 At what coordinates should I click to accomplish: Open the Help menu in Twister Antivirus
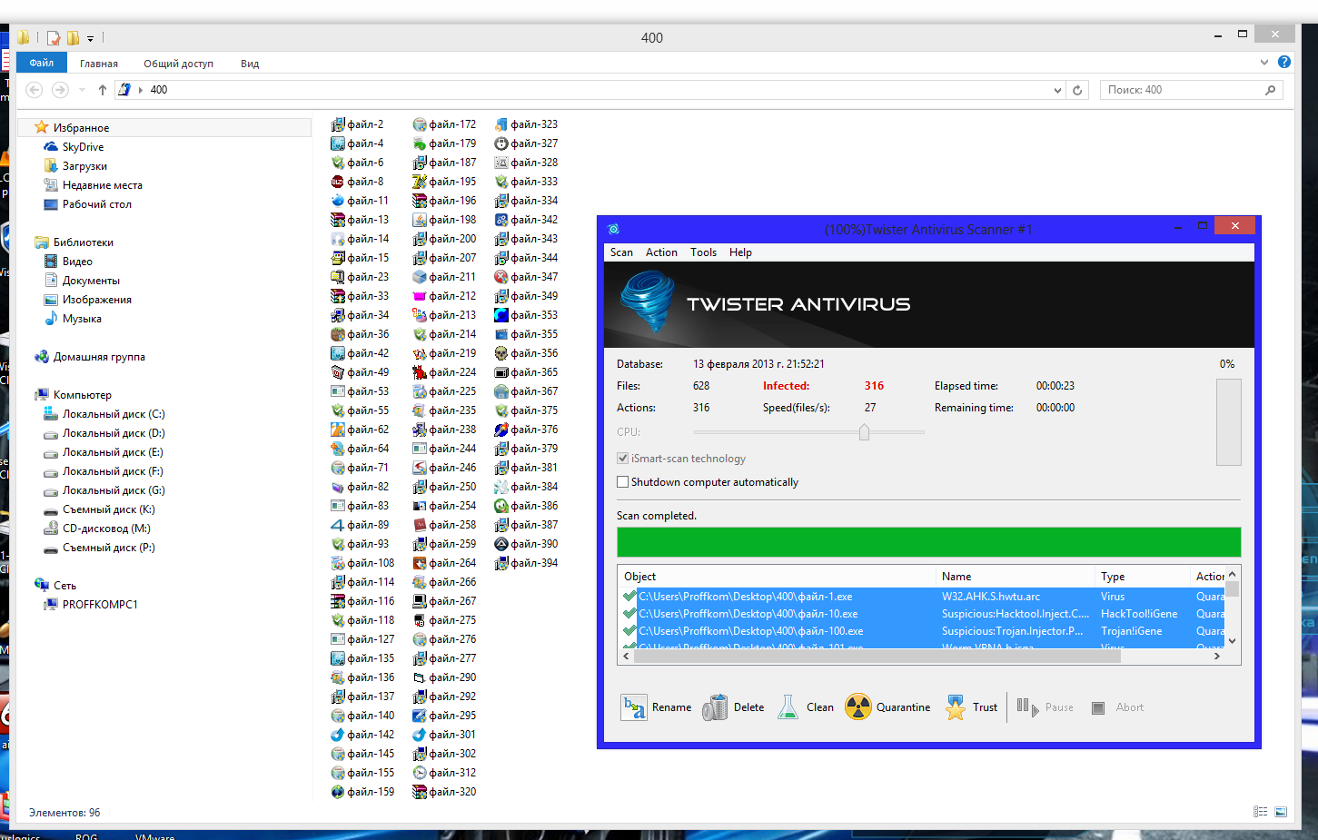pos(740,252)
